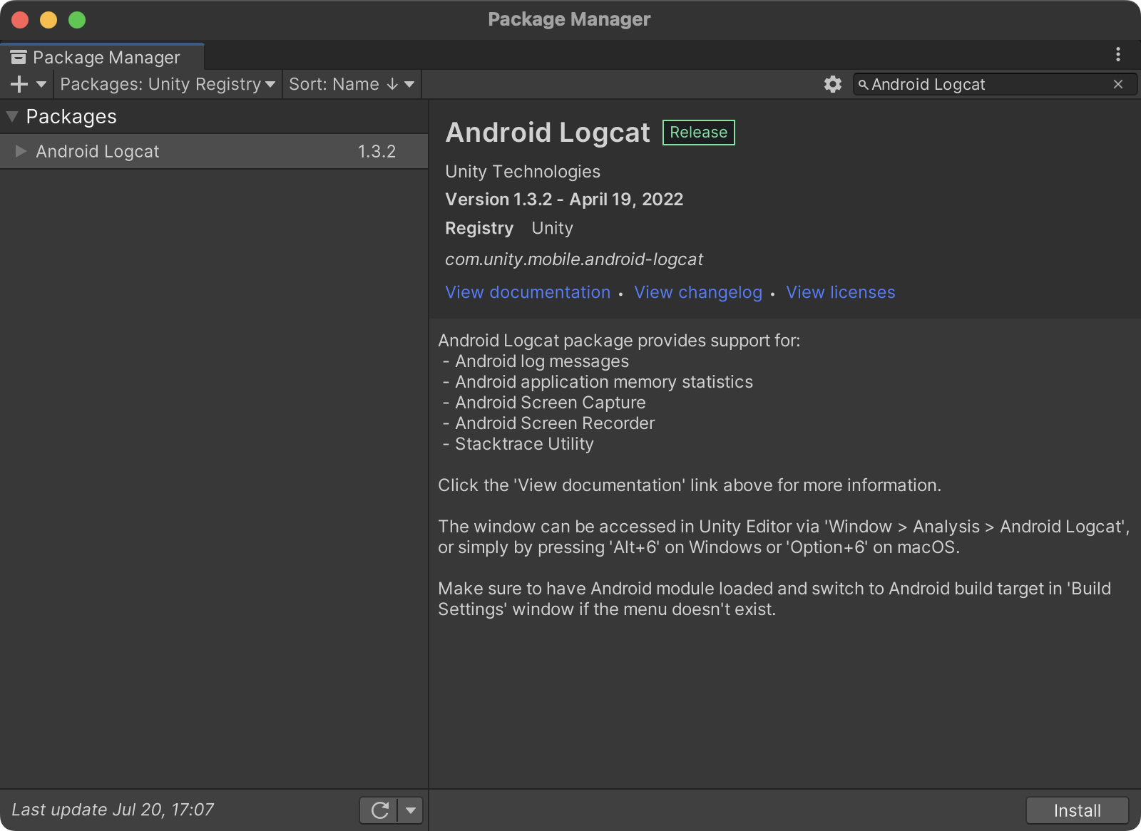Click the Install button
This screenshot has width=1141, height=831.
pos(1077,810)
